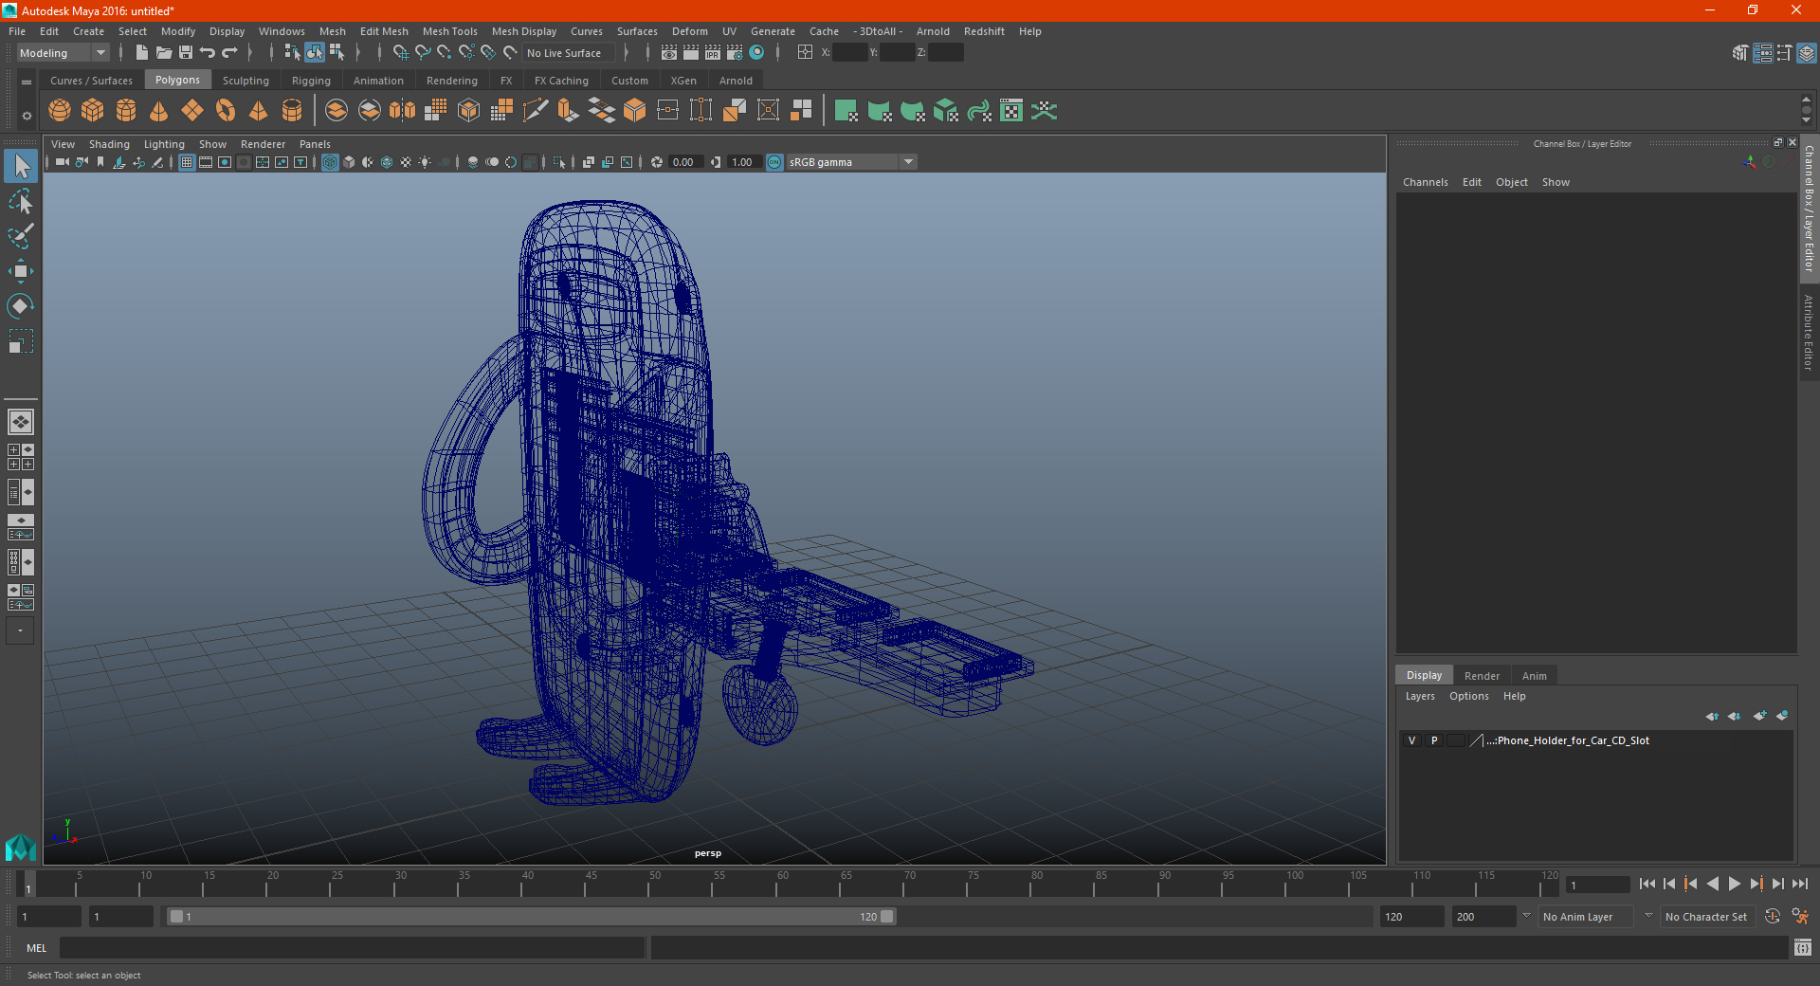
Task: Toggle the auto keyframe button
Action: pos(1772,917)
